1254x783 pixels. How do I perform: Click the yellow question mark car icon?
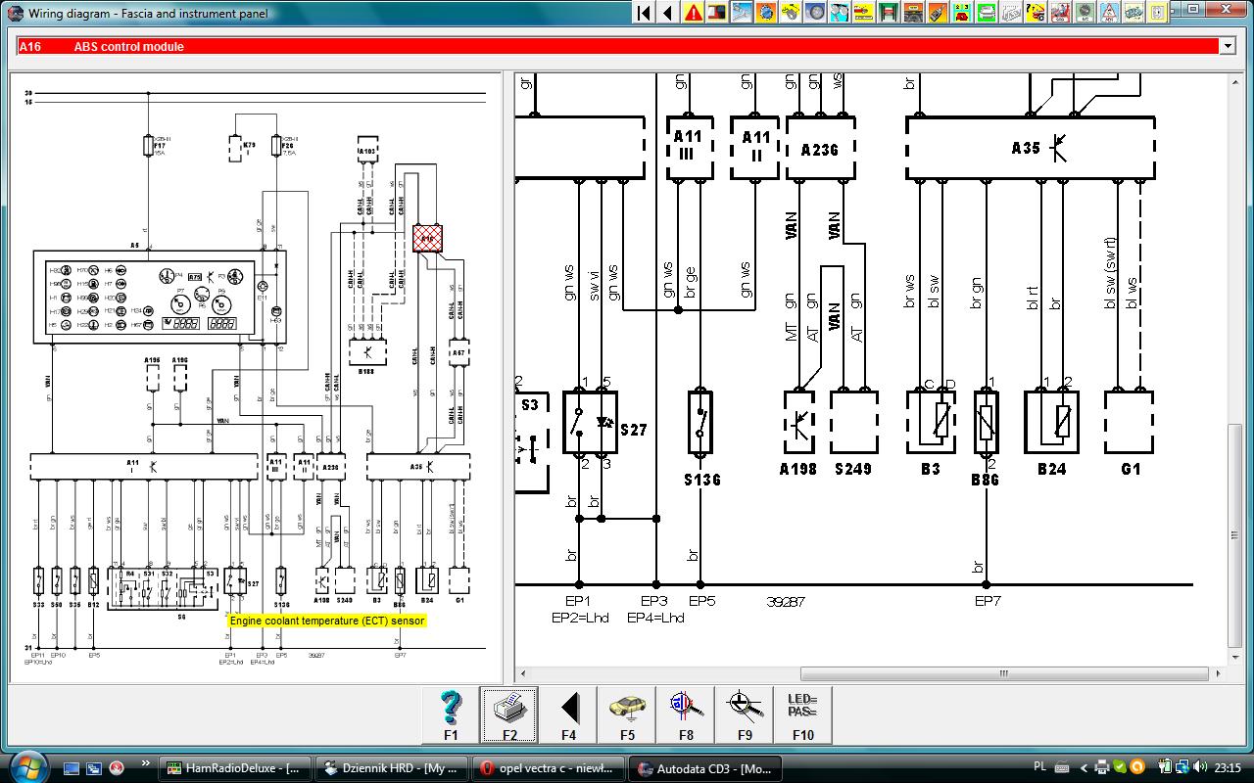[1036, 13]
